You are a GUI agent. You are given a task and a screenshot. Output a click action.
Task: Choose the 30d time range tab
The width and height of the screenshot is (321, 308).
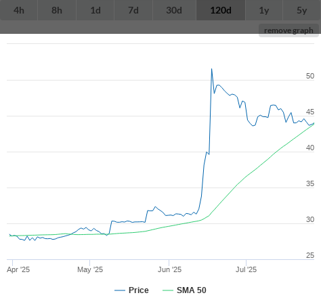pyautogui.click(x=174, y=10)
